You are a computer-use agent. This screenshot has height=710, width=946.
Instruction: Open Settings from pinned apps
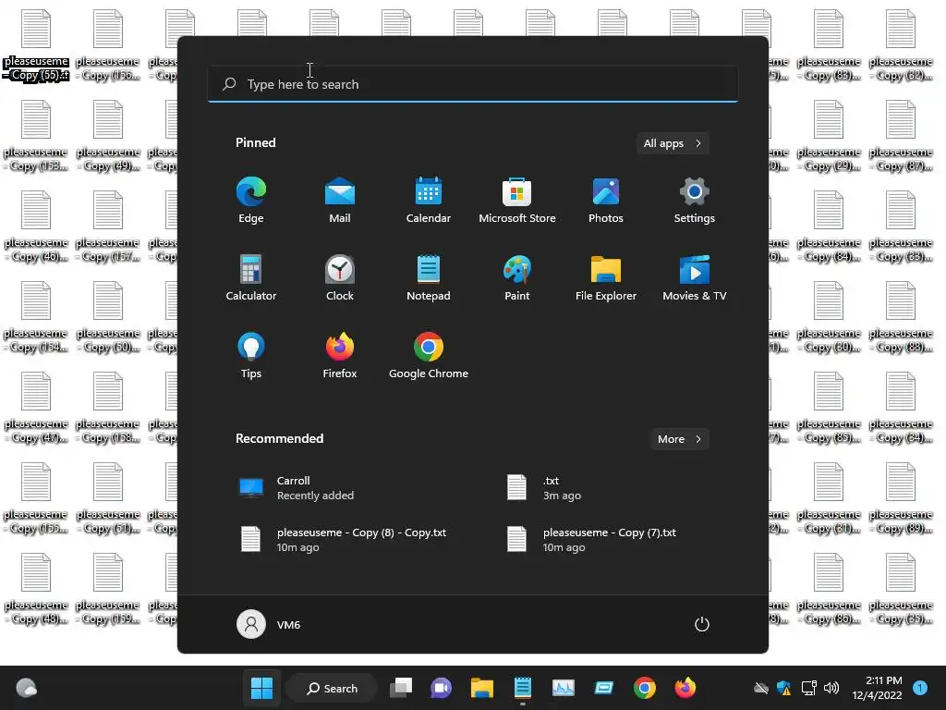695,200
